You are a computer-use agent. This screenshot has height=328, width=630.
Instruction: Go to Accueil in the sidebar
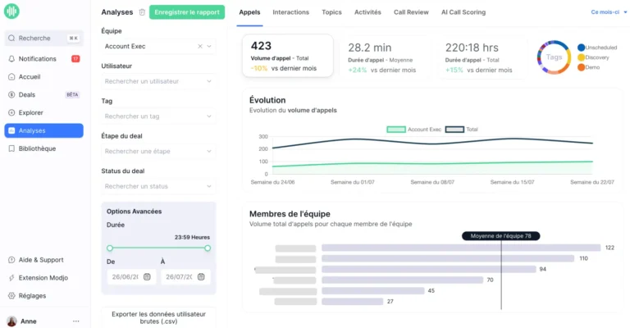43,77
